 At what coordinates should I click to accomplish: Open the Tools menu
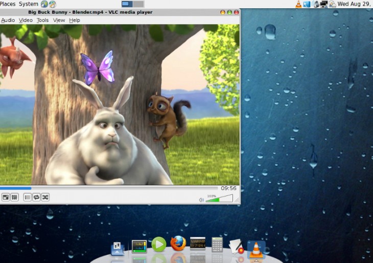click(x=42, y=20)
